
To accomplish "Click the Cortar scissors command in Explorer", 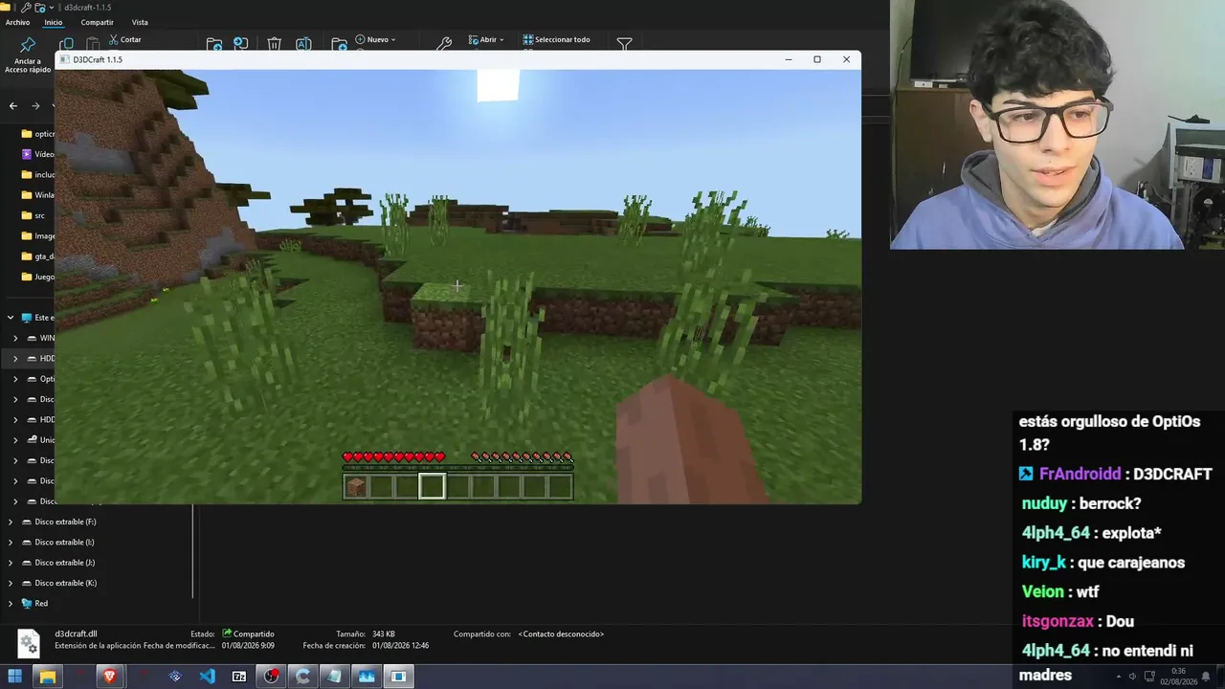I will [125, 40].
